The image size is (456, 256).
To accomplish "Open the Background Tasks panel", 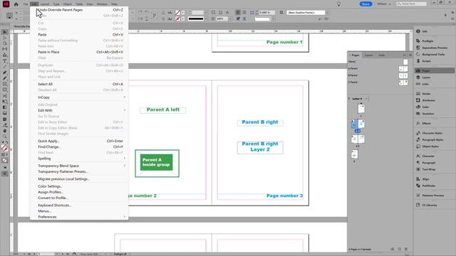I will coord(434,54).
